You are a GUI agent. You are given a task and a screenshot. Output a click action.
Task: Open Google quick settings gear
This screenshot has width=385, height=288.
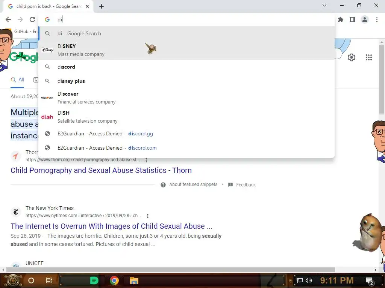pos(352,57)
